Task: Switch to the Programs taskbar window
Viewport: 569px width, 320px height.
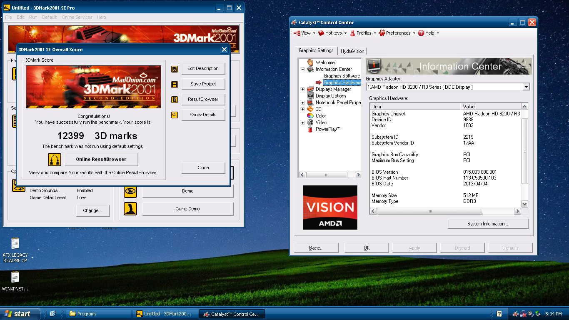Action: [99, 314]
